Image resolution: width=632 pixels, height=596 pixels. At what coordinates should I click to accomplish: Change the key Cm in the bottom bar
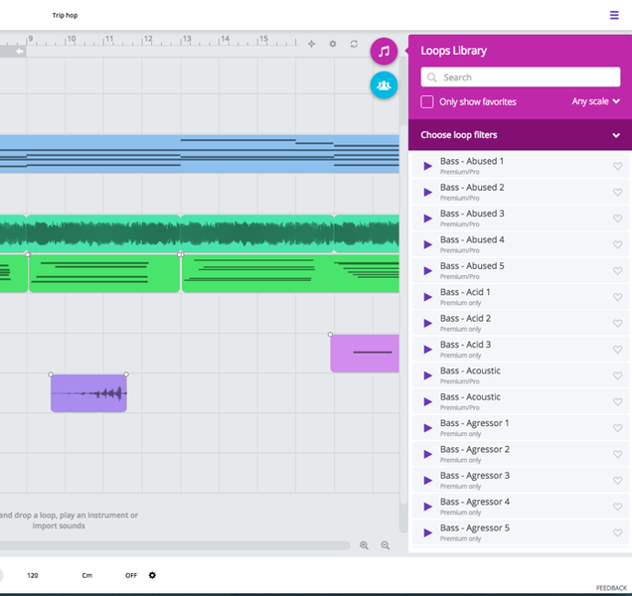pos(87,575)
